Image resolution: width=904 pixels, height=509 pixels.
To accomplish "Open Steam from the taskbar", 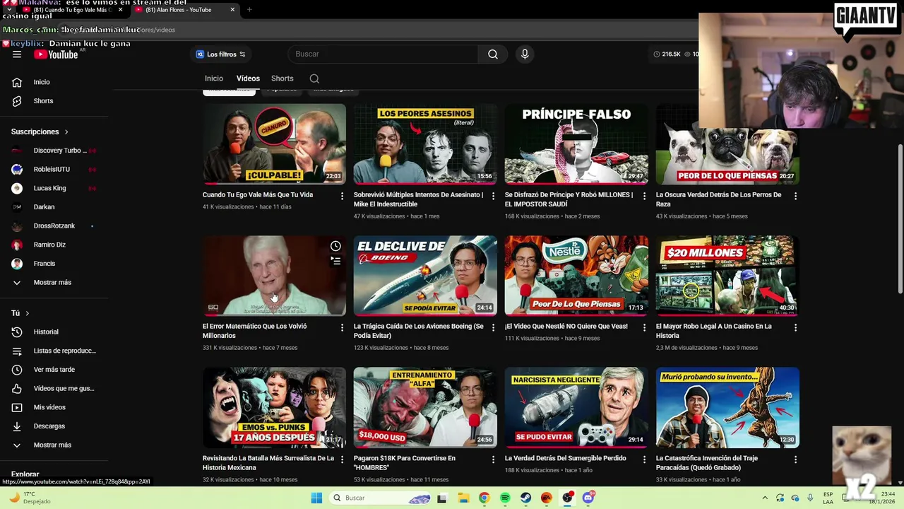I will pyautogui.click(x=525, y=498).
